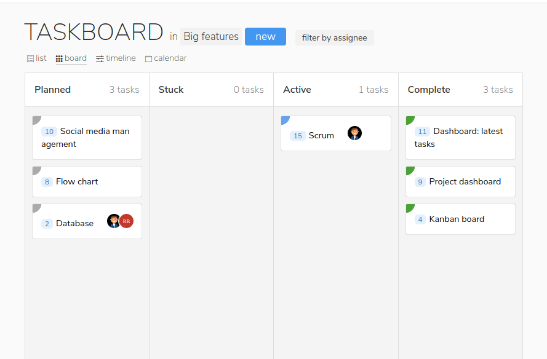The height and width of the screenshot is (359, 547).
Task: Click task number 4 badge
Action: [420, 219]
